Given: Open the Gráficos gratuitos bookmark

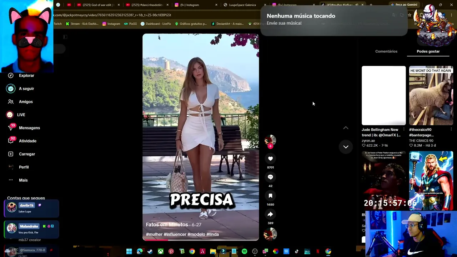Looking at the screenshot, I should 191,24.
